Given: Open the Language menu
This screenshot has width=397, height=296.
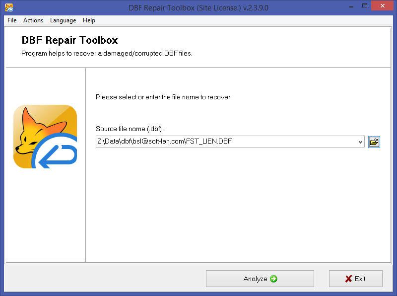Looking at the screenshot, I should click(63, 20).
